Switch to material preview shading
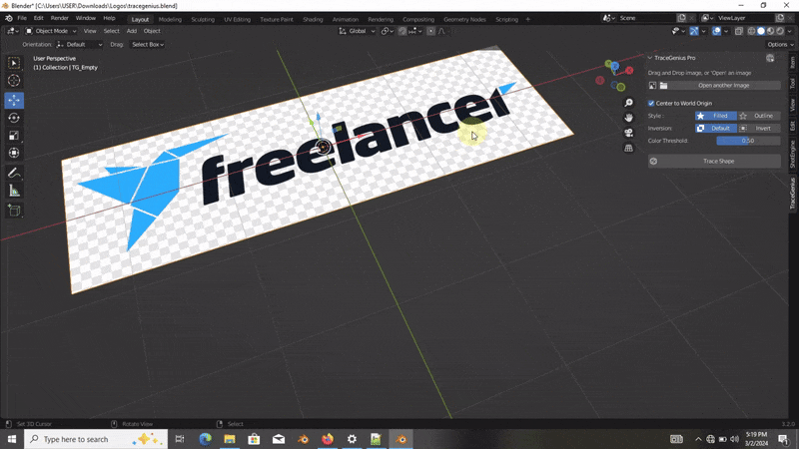 pos(770,31)
